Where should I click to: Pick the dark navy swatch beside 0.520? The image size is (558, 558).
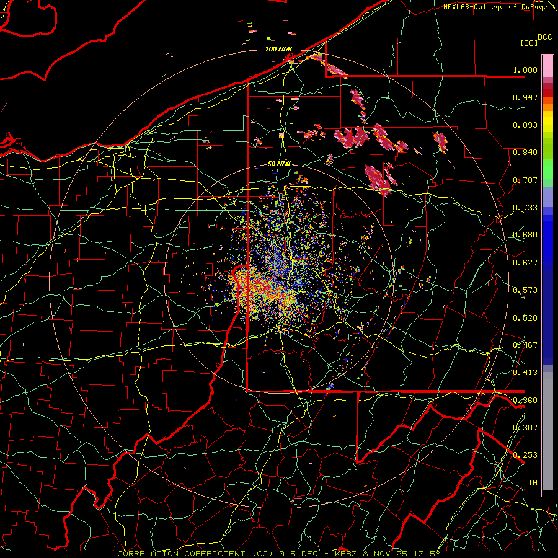pyautogui.click(x=547, y=317)
